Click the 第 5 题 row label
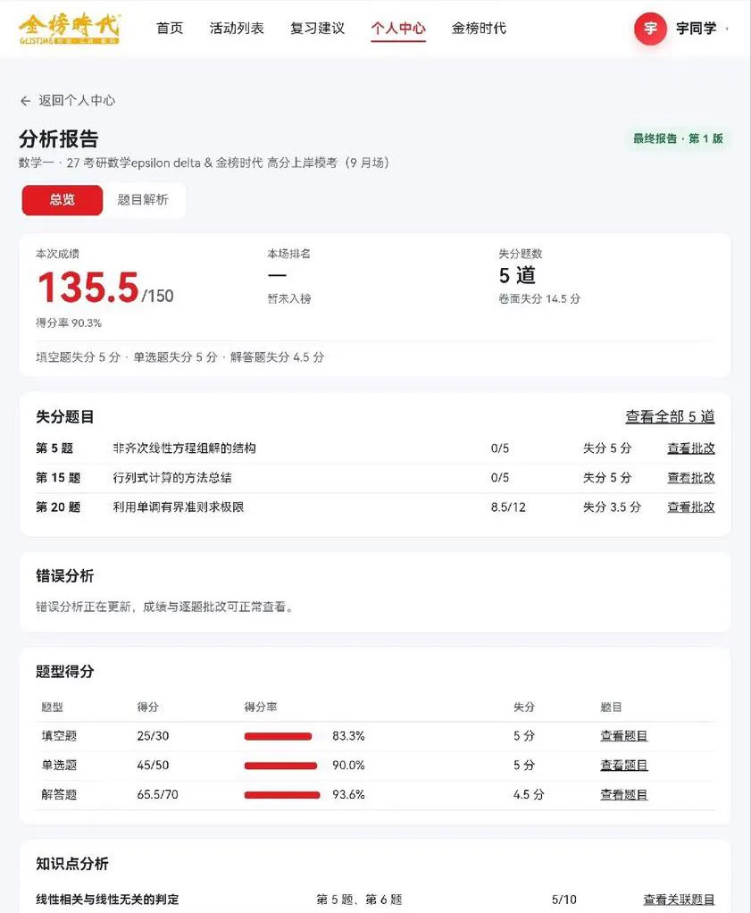Screen dimensions: 751x913 pos(54,448)
